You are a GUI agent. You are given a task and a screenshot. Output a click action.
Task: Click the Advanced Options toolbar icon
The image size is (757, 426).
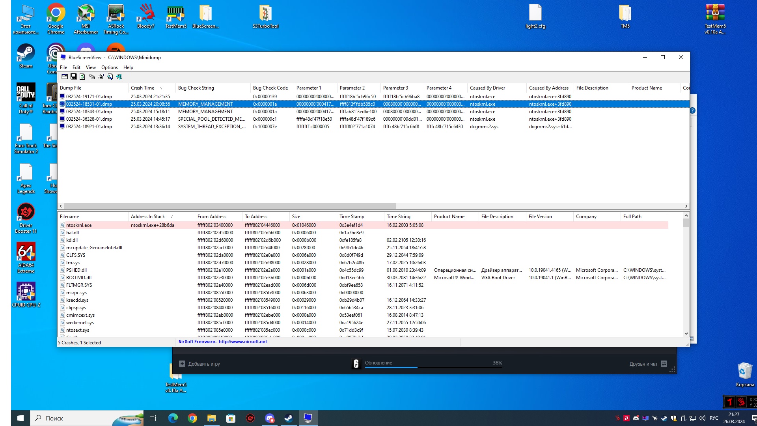[65, 77]
